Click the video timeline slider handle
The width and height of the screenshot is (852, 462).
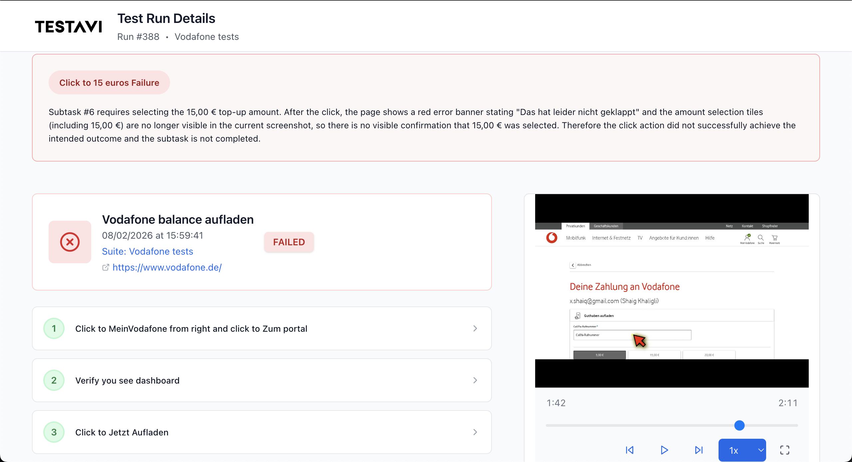point(739,425)
